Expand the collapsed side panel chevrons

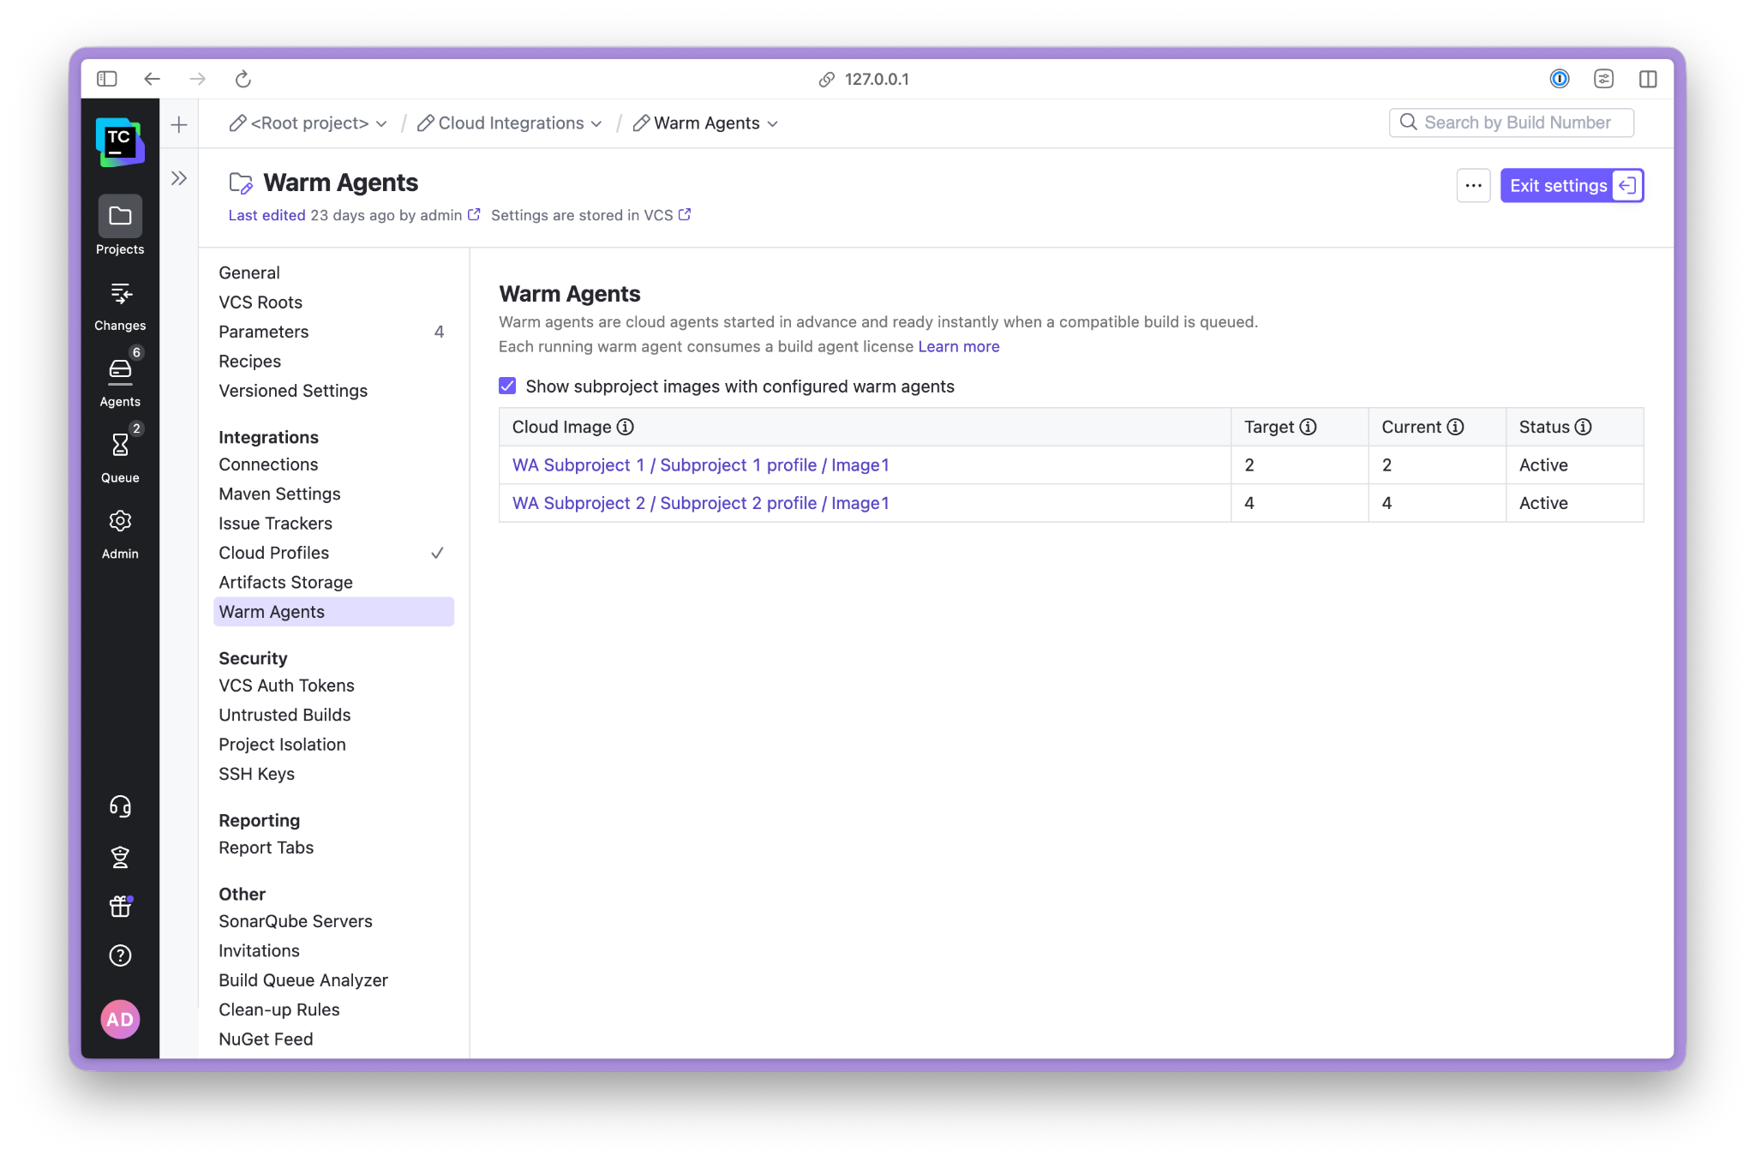tap(179, 178)
